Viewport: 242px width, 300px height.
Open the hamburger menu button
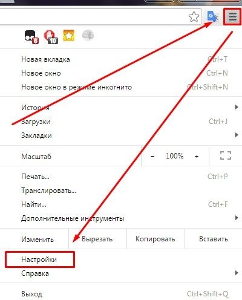232,17
